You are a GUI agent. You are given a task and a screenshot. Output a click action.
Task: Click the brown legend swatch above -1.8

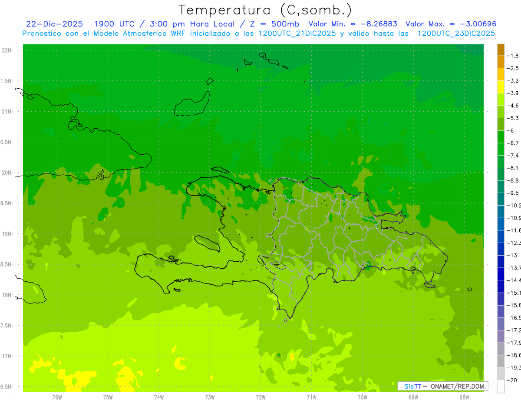click(x=501, y=50)
